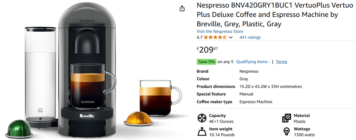
Task: Click the 4.7 rating number
Action: (x=200, y=37)
